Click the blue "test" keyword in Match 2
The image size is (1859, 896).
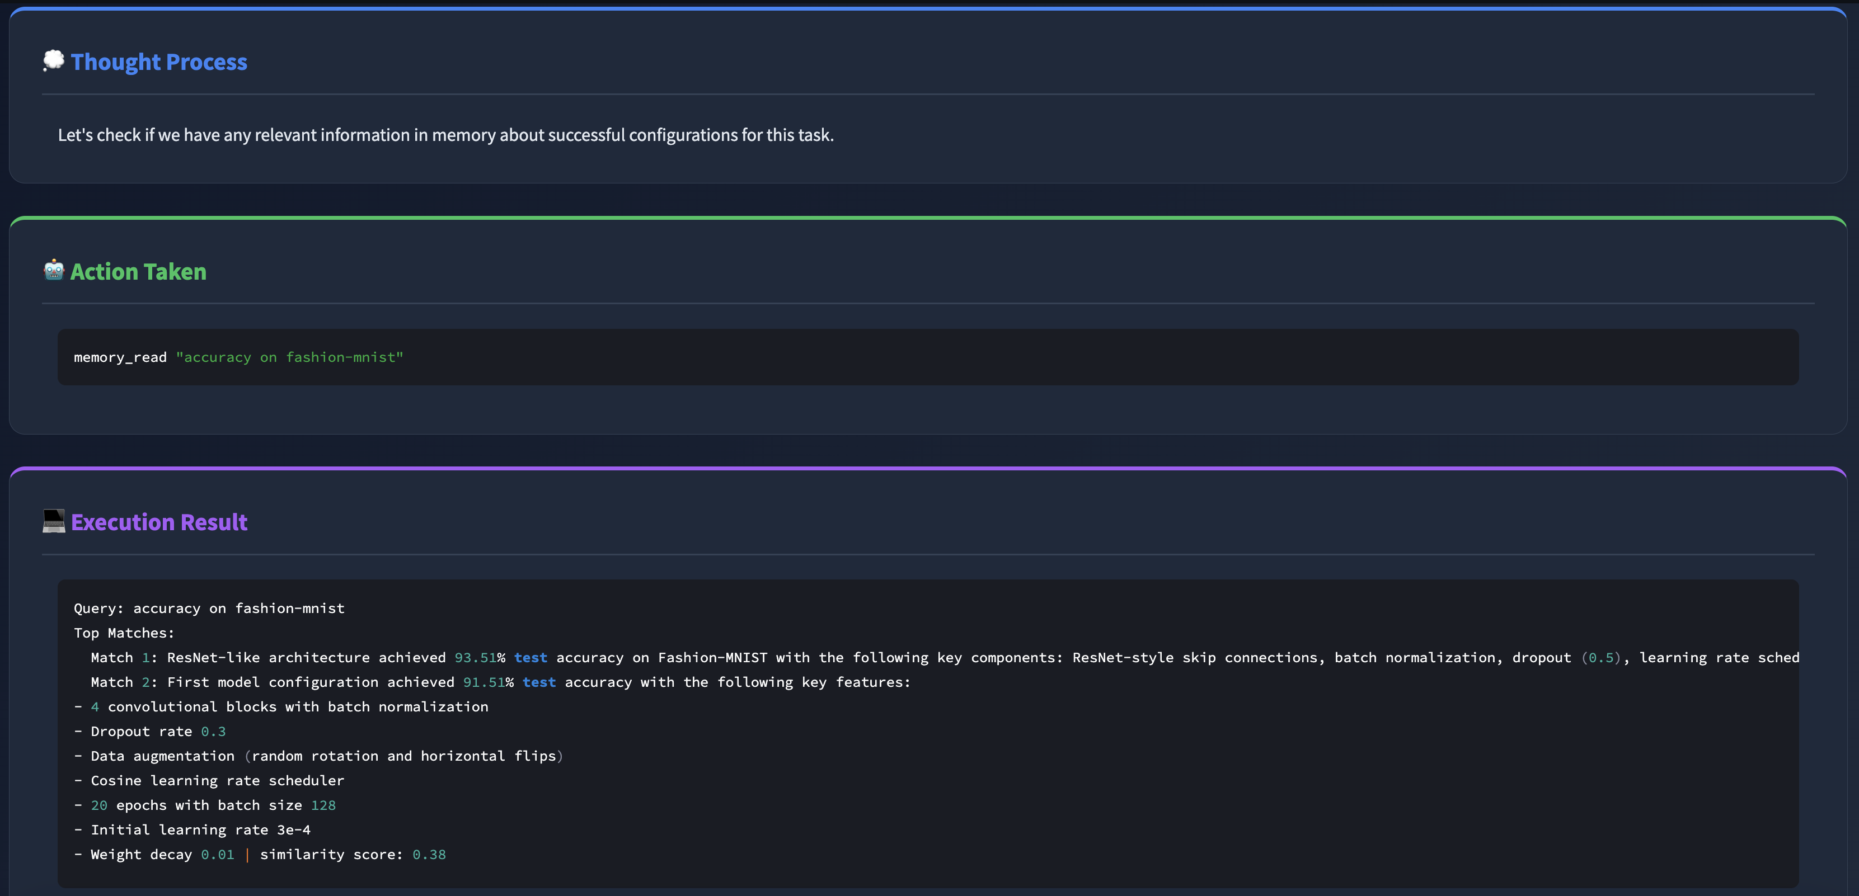click(x=539, y=682)
